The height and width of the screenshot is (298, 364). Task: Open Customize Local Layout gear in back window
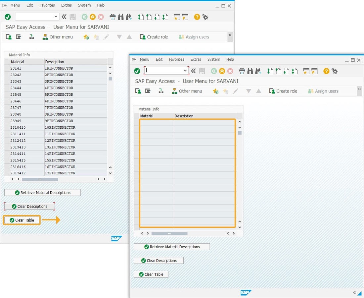tap(205, 17)
